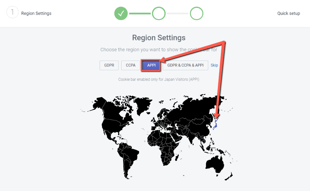Screen dimensions: 310x191
Task: Open Quick setup
Action: point(288,13)
